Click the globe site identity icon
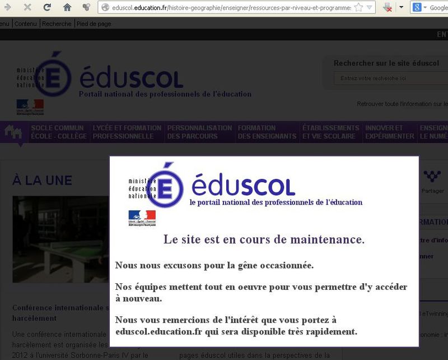The height and width of the screenshot is (360, 448). pos(105,7)
